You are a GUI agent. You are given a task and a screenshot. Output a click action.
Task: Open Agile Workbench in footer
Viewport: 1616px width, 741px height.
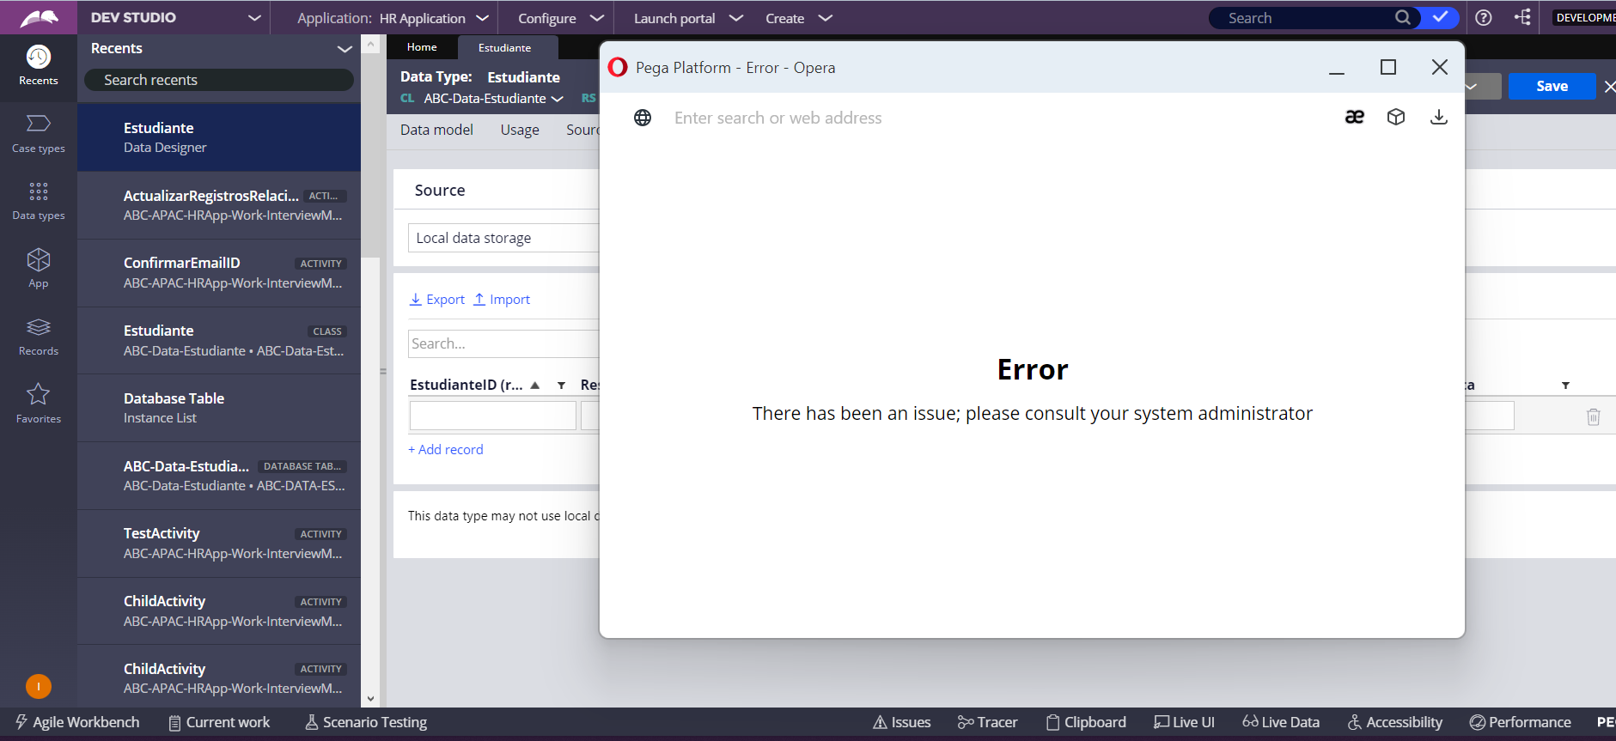point(77,722)
